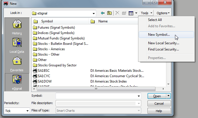
Task: Choose New Symbol... menu entry
Action: [x=166, y=35]
